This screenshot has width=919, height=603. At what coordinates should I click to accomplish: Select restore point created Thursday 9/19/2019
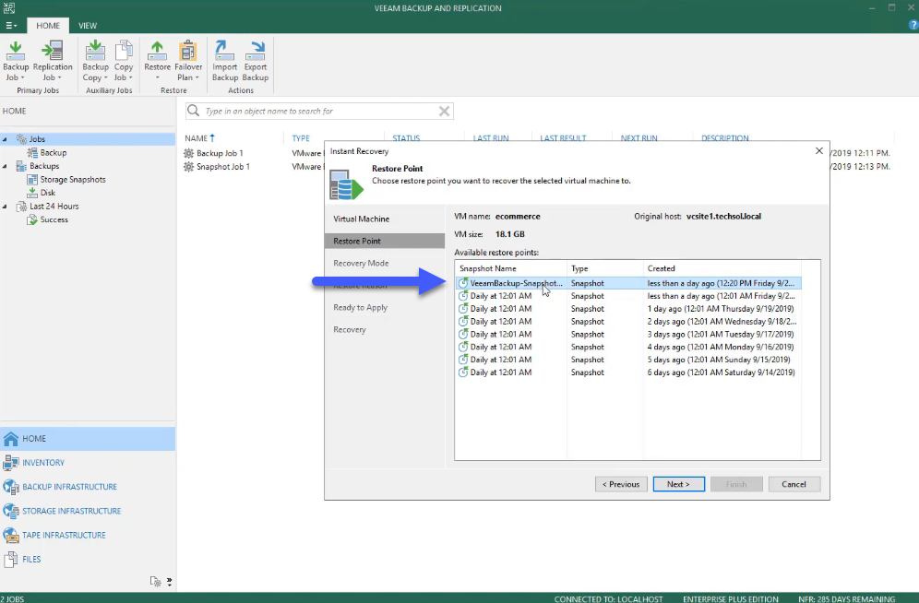pos(628,309)
